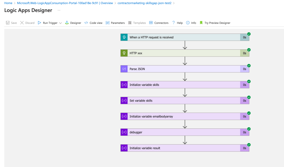The image size is (284, 167).
Task: Click the 0s duration on Parse JSON
Action: tap(245, 69)
